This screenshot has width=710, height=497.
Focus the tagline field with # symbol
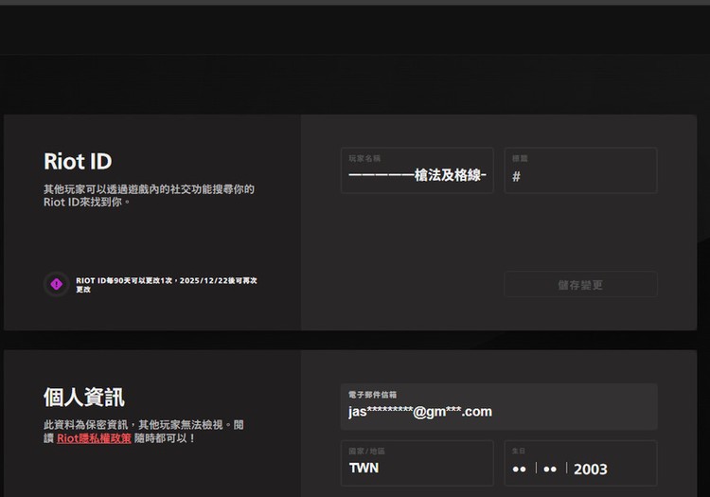(x=580, y=176)
